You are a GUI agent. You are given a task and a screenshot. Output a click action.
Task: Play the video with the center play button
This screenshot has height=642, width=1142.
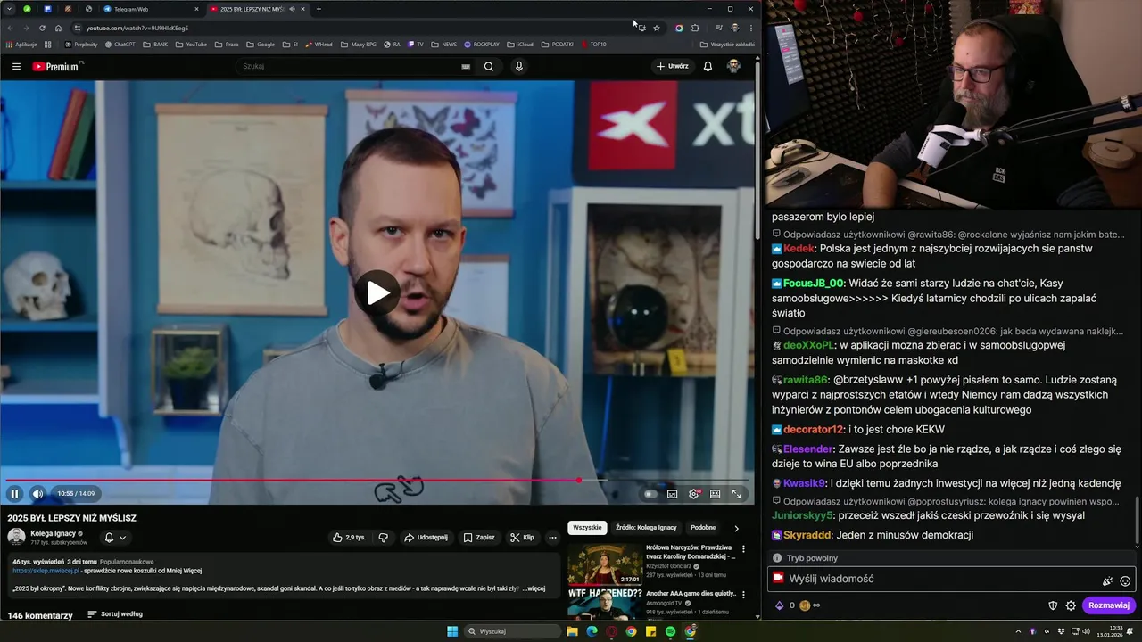378,292
